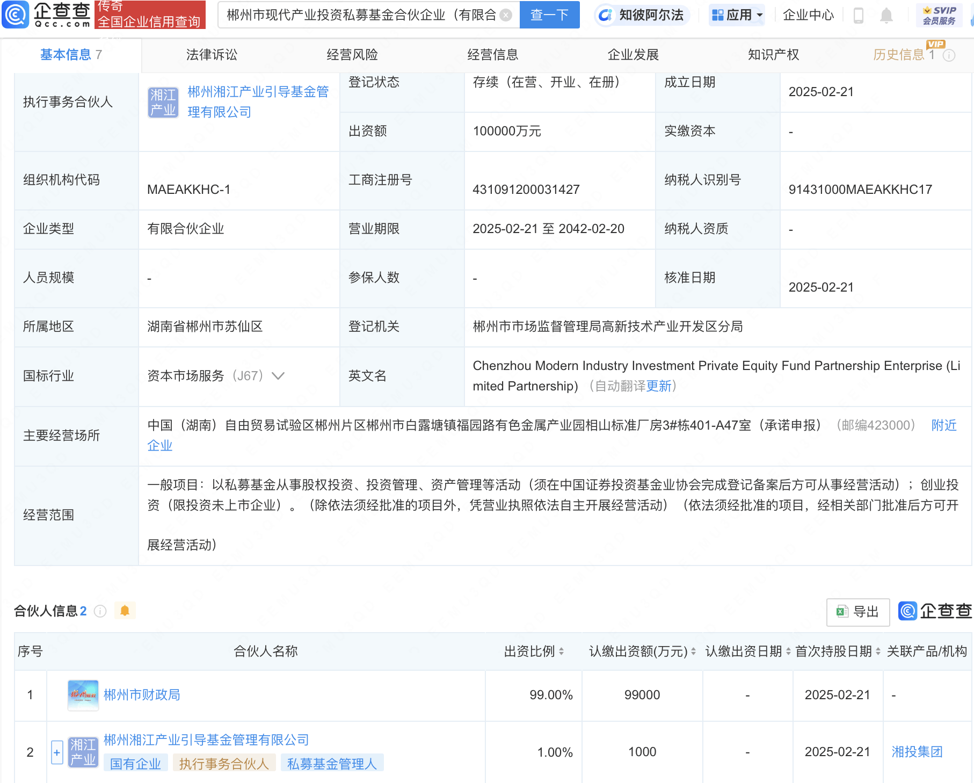Viewport: 974px width, 783px height.
Task: Switch to the 基本信息 tab
Action: (71, 55)
